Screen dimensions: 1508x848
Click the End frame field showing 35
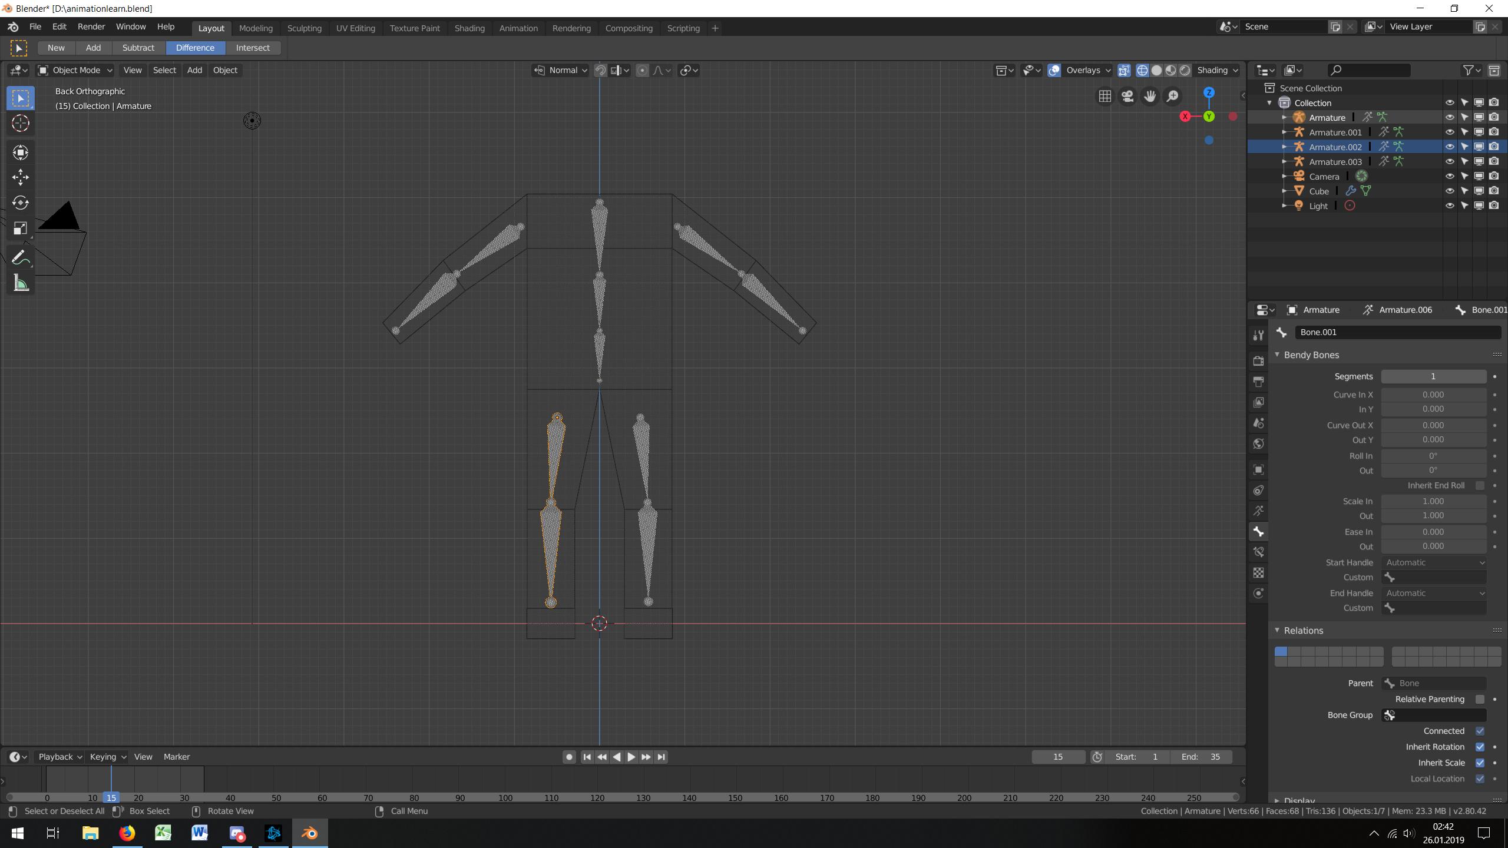pos(1205,757)
